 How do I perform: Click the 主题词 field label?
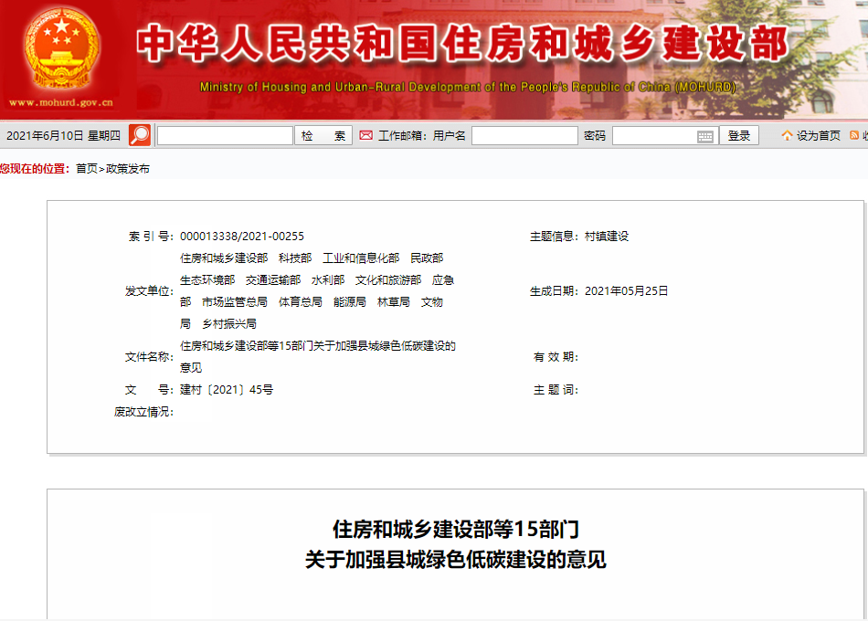pos(556,390)
